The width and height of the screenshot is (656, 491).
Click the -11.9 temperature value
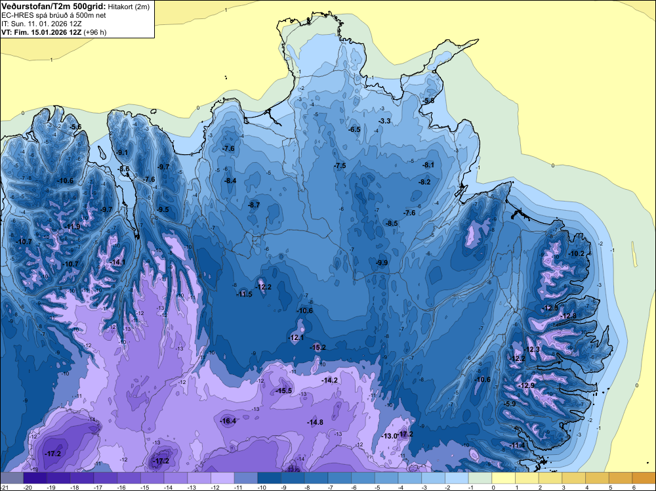pyautogui.click(x=72, y=227)
